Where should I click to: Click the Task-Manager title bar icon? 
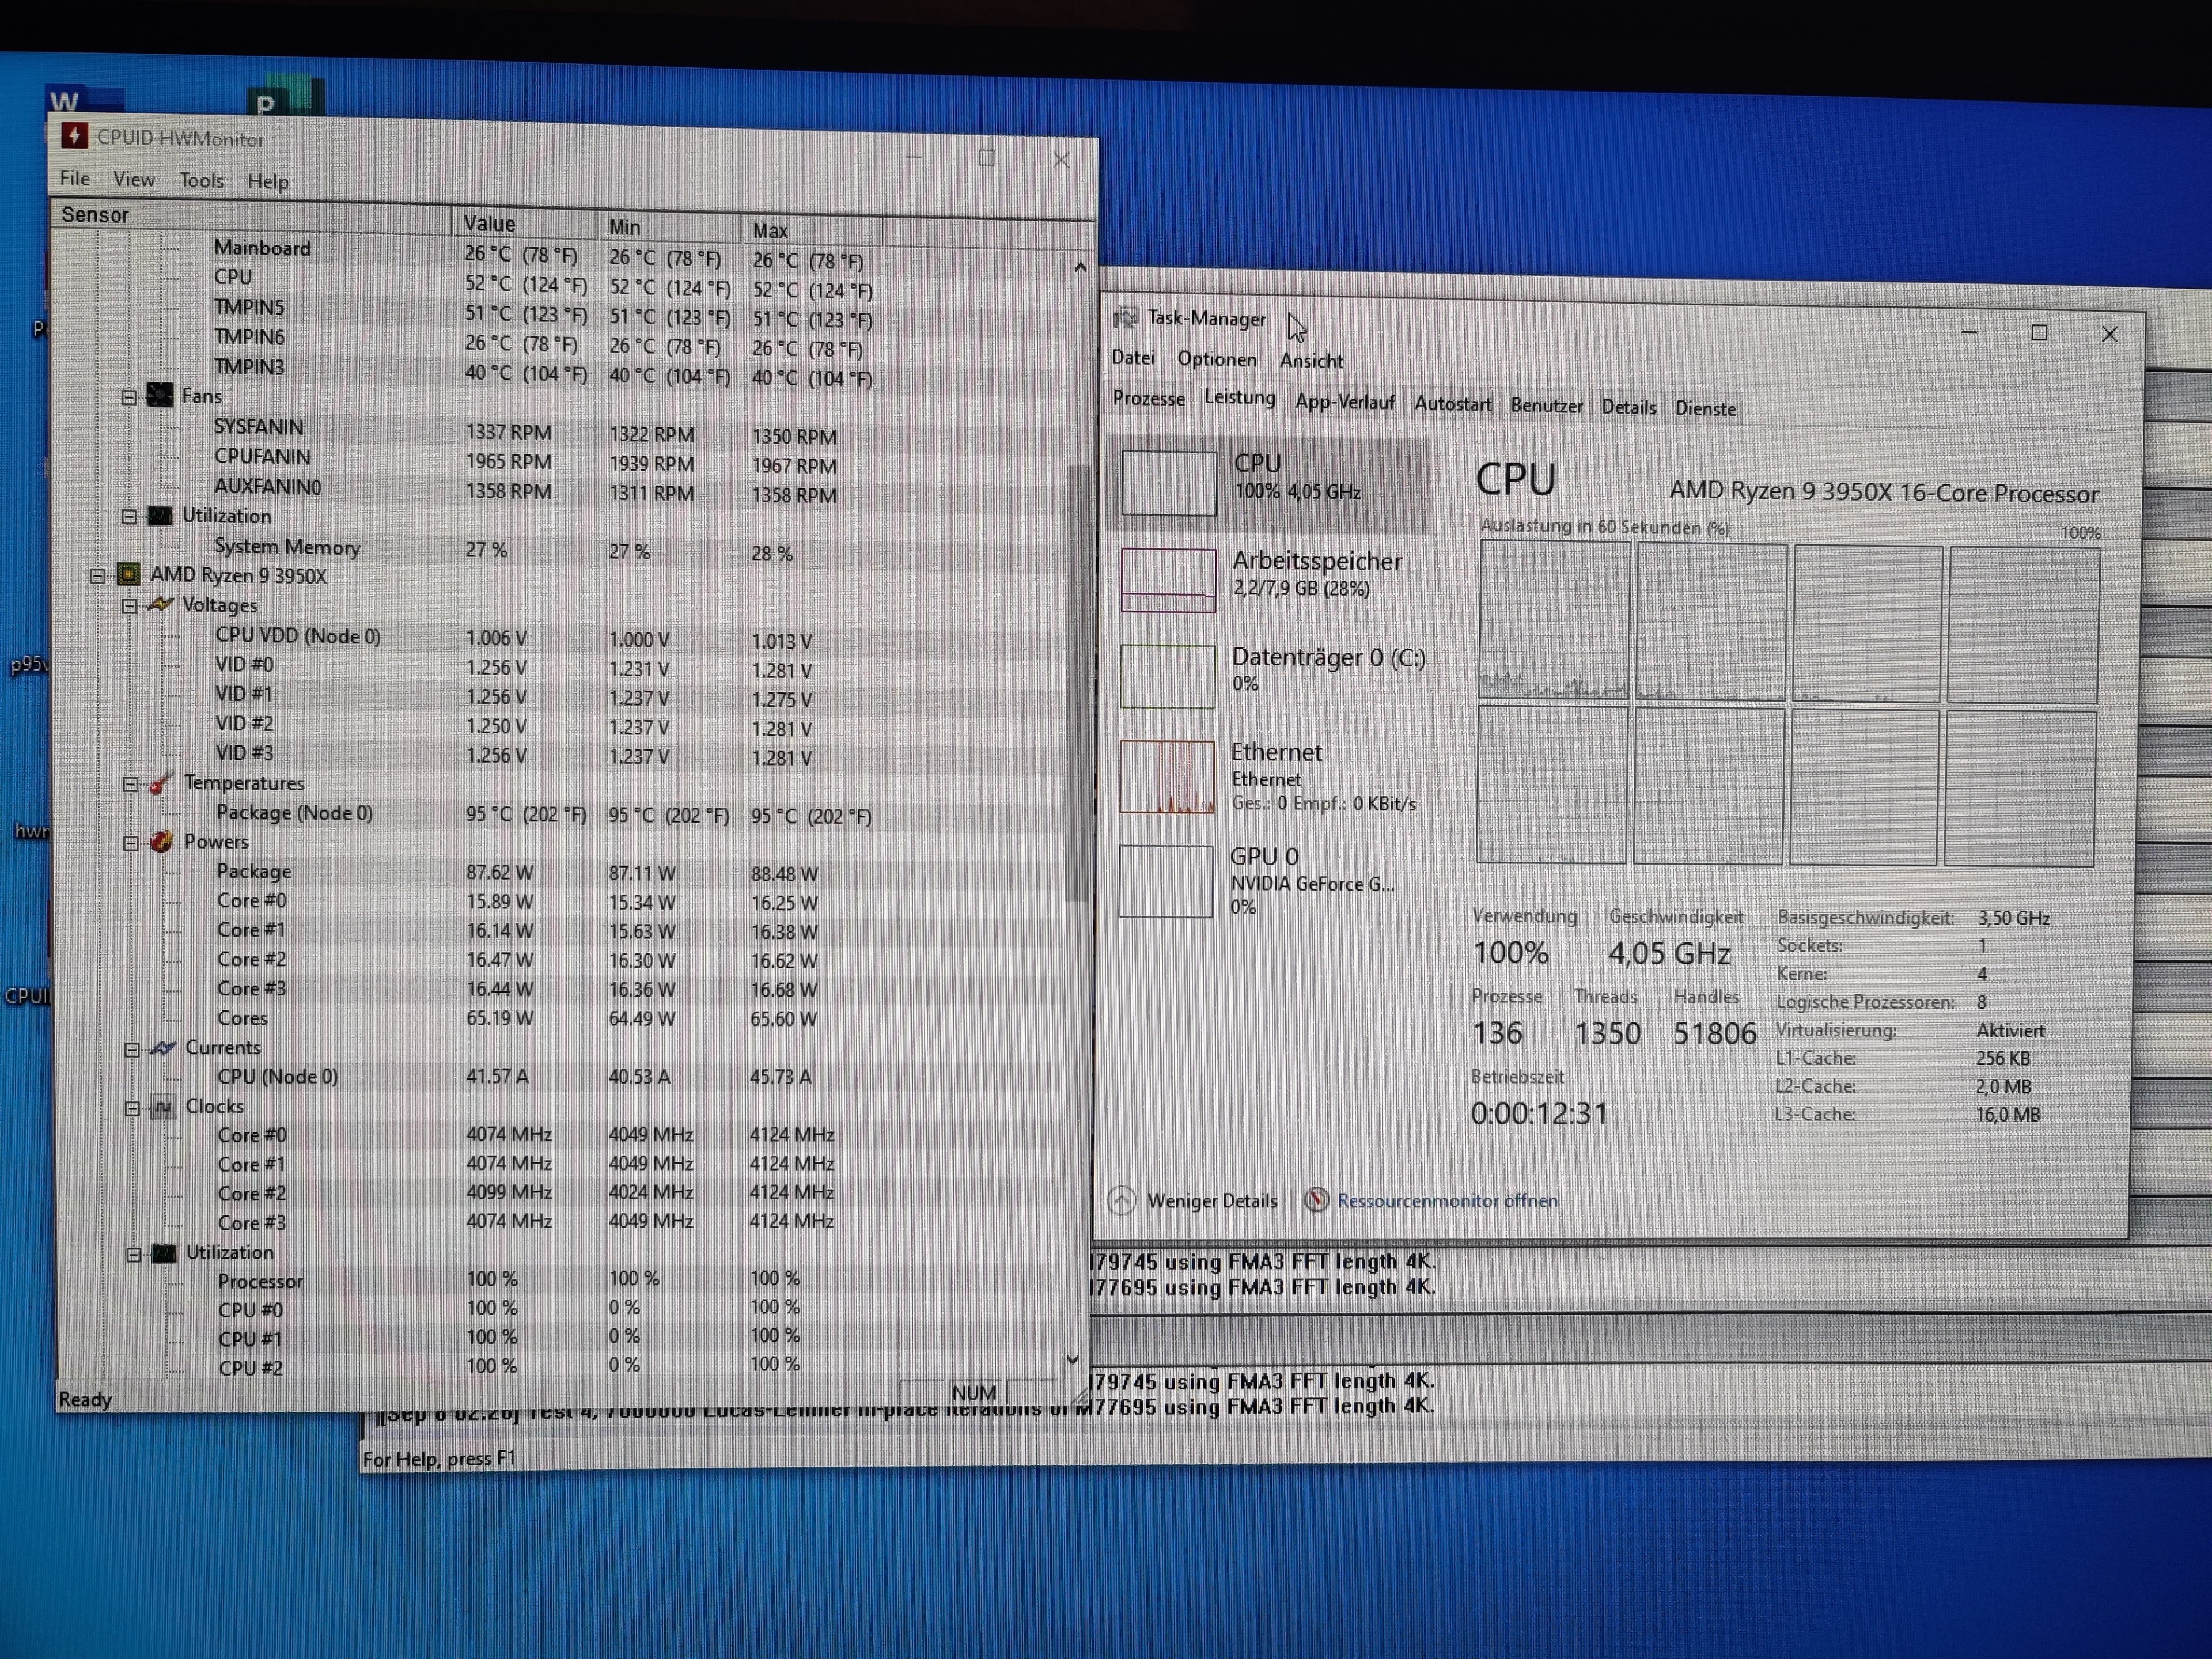pyautogui.click(x=1126, y=318)
